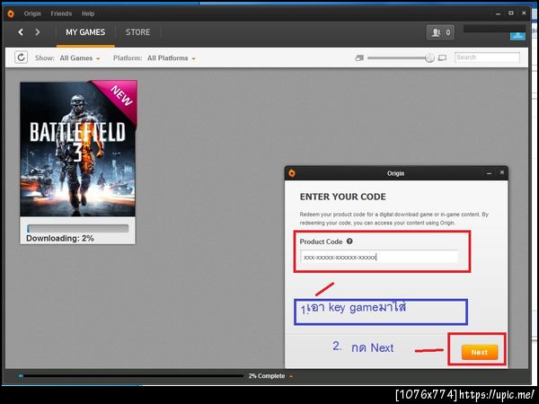Focus the Search games field
539x404 pixels.
click(x=487, y=57)
